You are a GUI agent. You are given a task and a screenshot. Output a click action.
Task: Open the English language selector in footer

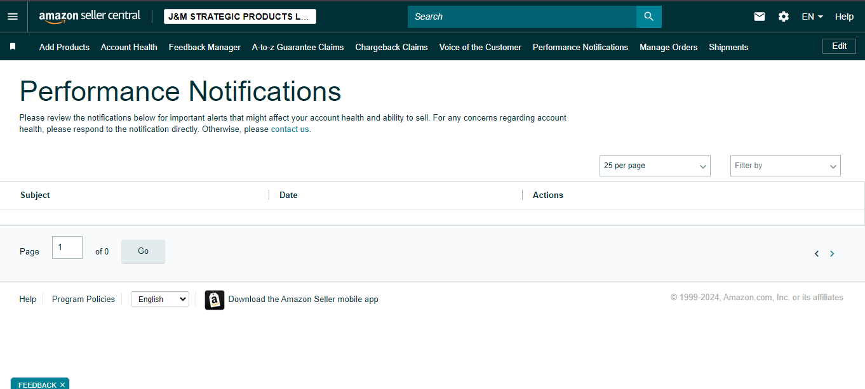160,299
